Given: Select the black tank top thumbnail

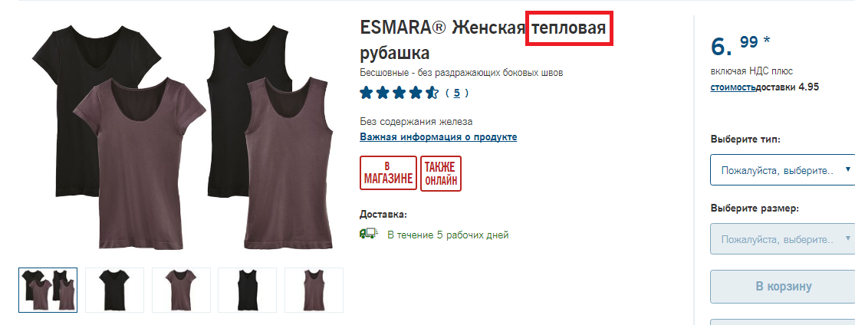Looking at the screenshot, I should (248, 290).
